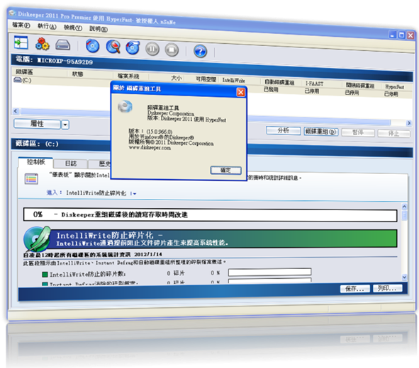Switch to the 日誌 tab
This screenshot has width=419, height=368.
(71, 163)
